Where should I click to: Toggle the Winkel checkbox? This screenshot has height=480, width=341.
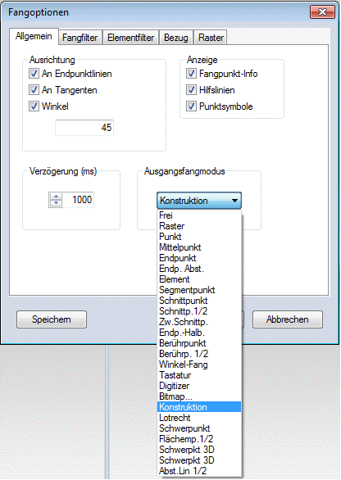click(x=34, y=106)
